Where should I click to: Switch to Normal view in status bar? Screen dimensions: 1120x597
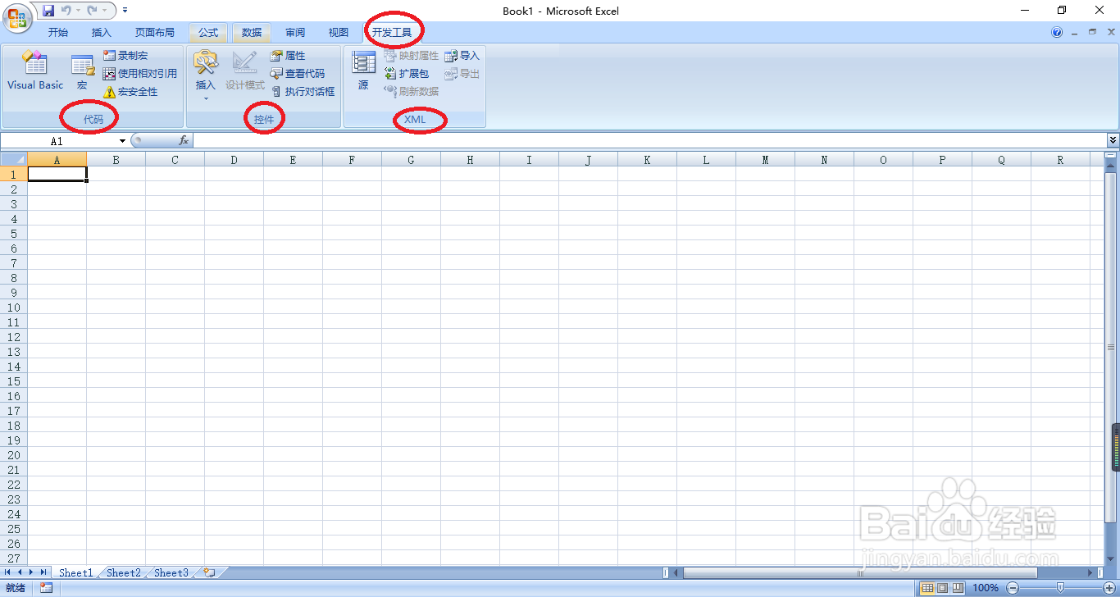pyautogui.click(x=927, y=588)
